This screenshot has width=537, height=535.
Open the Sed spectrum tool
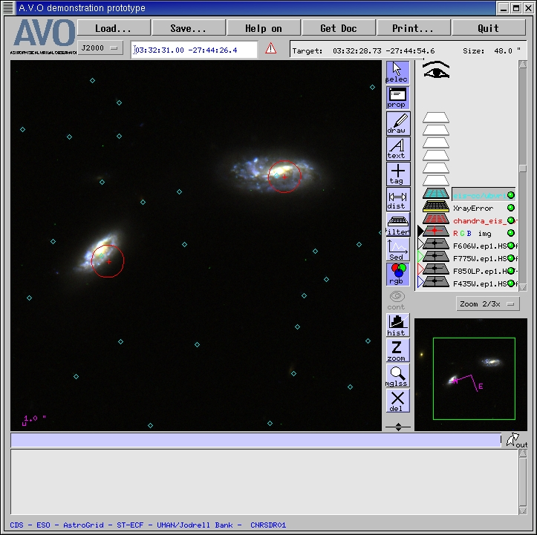[x=397, y=249]
